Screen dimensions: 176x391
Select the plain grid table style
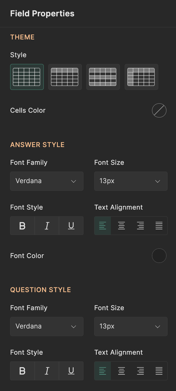pyautogui.click(x=27, y=77)
